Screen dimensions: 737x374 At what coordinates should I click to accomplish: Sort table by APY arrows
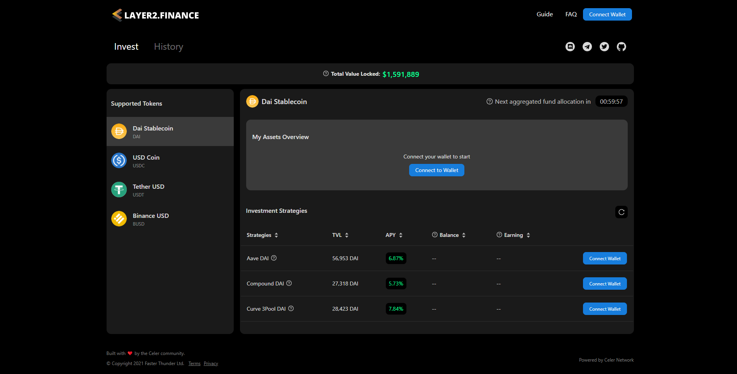tap(401, 235)
